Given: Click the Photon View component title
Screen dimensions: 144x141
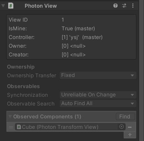Looking at the screenshot, I should (x=41, y=6).
